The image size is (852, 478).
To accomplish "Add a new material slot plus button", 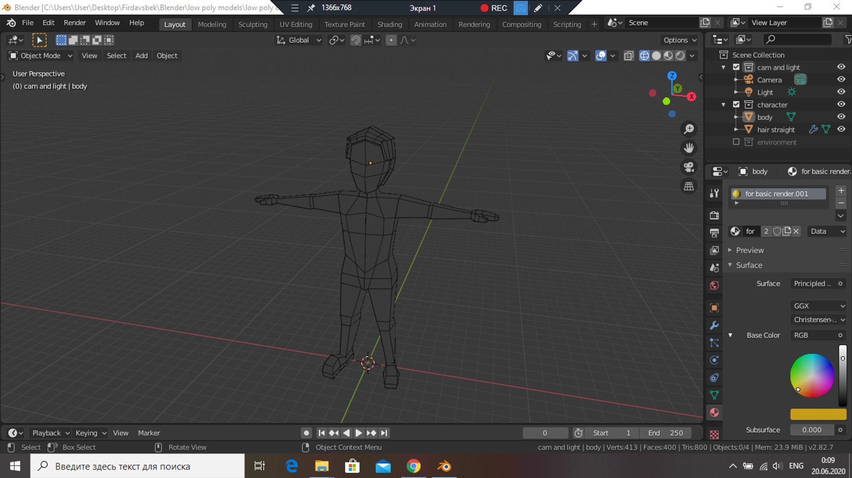I will [841, 190].
